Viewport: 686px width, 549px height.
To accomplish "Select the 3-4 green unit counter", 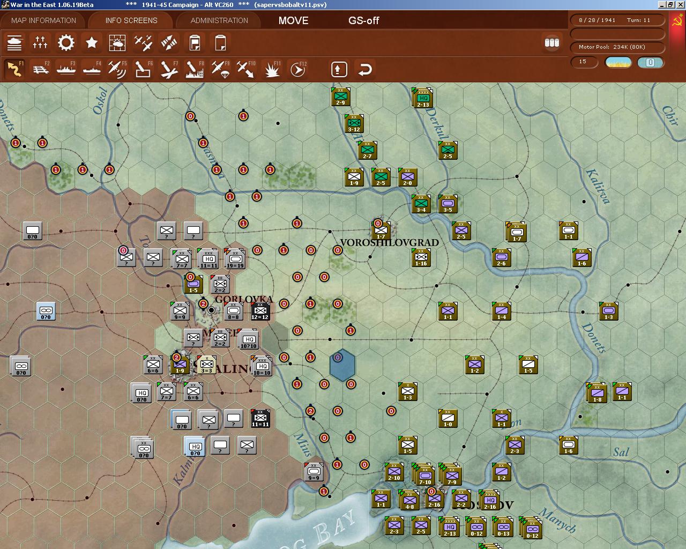I will click(421, 204).
